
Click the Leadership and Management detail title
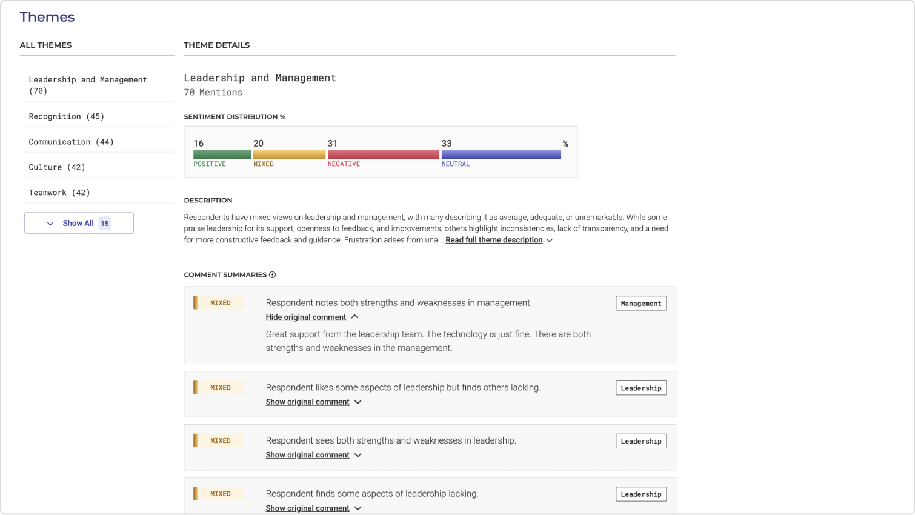[x=260, y=78]
